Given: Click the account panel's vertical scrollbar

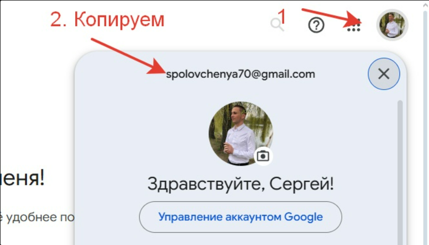Looking at the screenshot, I should 400,172.
